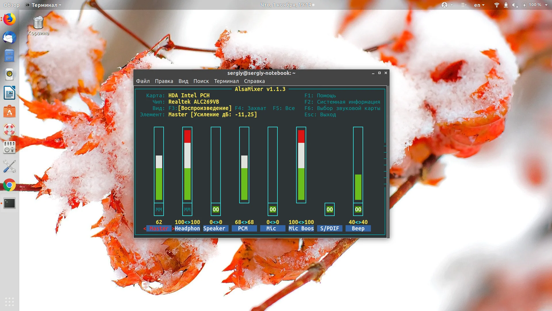The image size is (552, 311).
Task: Show applications grid in dock
Action: pyautogui.click(x=9, y=301)
